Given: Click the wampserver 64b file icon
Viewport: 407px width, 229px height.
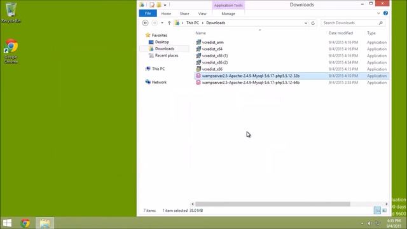Looking at the screenshot, I should click(x=198, y=83).
